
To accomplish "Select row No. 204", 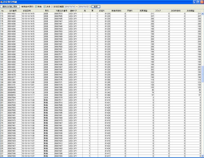I will (101, 95).
